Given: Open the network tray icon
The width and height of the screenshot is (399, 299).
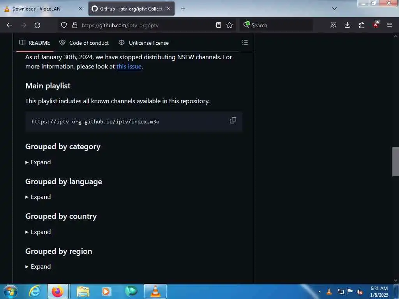Looking at the screenshot, I should [341, 292].
